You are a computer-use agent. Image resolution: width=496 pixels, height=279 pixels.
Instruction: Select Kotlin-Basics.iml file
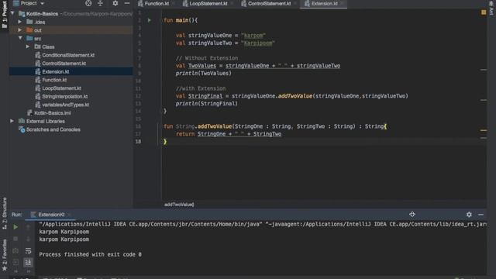52,112
